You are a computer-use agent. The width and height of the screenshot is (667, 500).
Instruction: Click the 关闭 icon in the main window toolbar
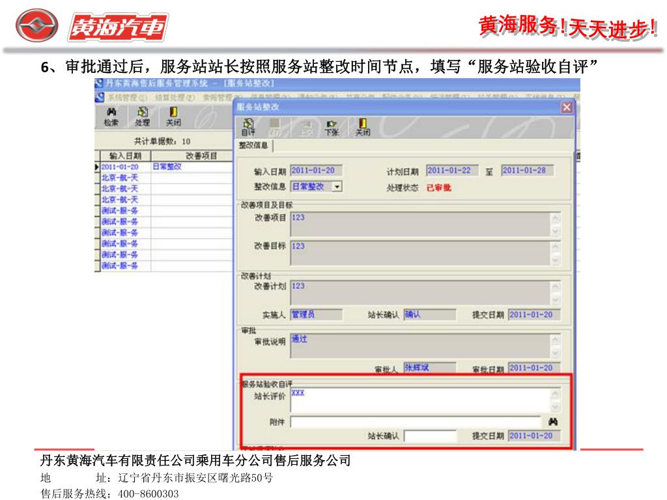[173, 117]
